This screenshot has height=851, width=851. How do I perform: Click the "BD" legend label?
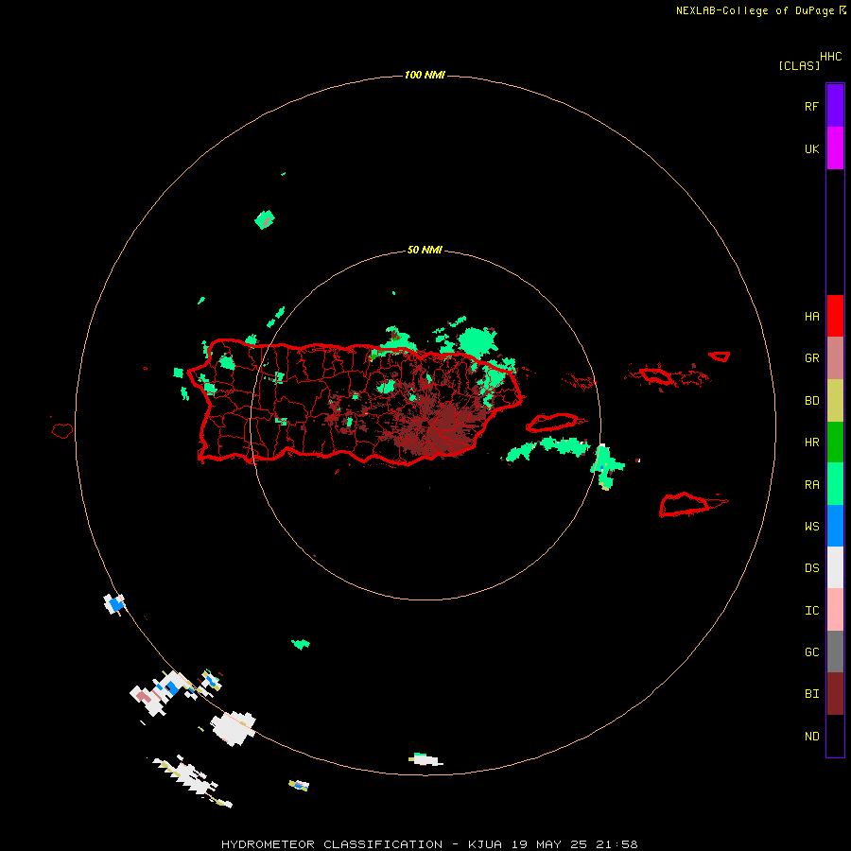coord(811,401)
